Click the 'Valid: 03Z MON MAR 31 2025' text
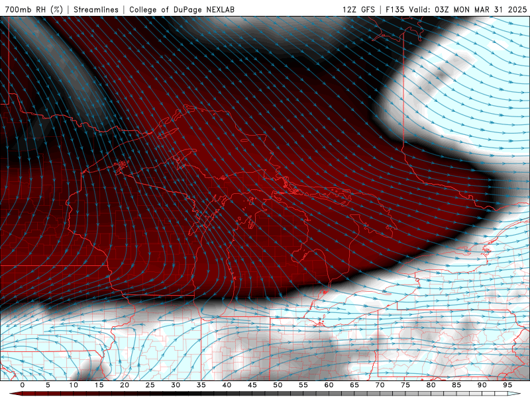This screenshot has height=397, width=530. [468, 9]
